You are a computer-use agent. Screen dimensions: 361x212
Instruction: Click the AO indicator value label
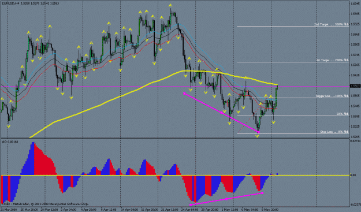pos(10,142)
